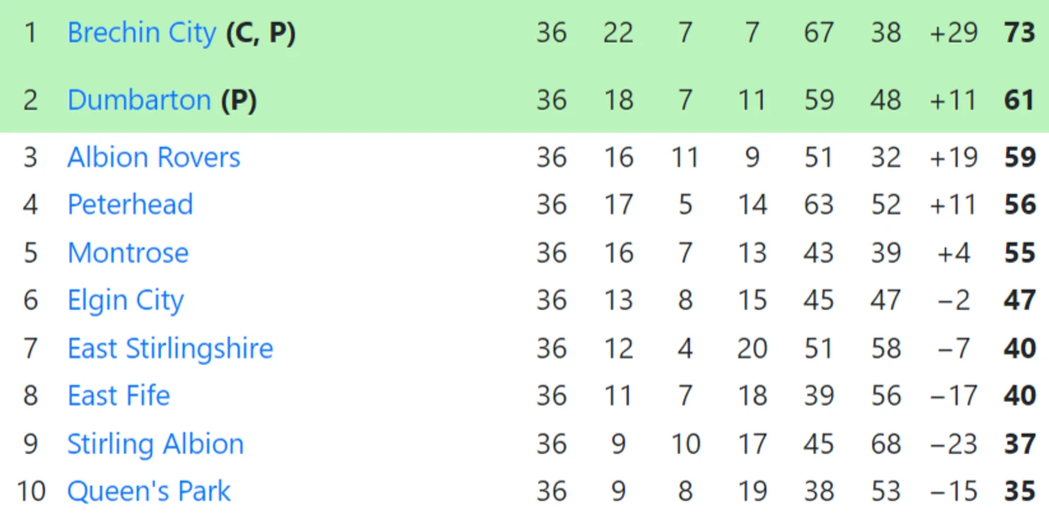Open the Stirling Albion team link
The width and height of the screenshot is (1049, 520).
click(x=155, y=444)
